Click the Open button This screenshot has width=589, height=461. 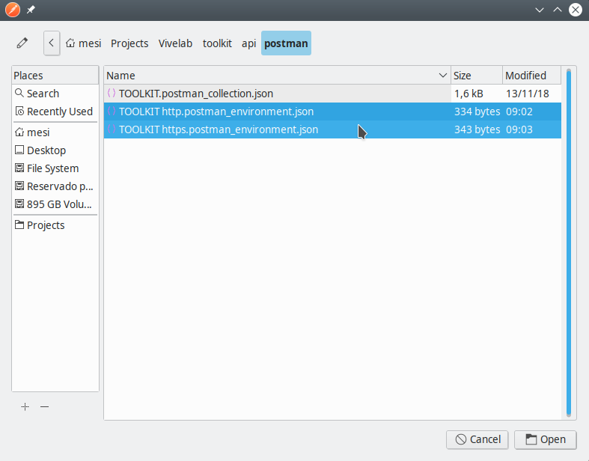click(x=546, y=439)
